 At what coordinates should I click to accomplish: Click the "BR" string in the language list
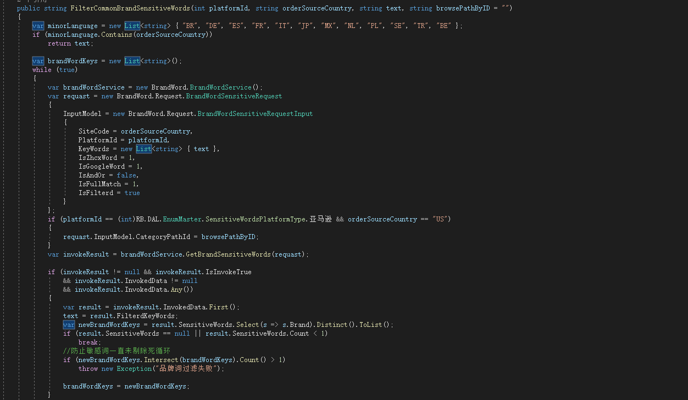point(191,26)
